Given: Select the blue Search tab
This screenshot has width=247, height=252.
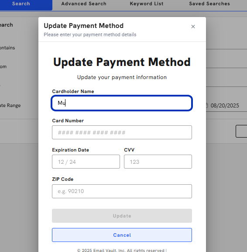Looking at the screenshot, I should coord(21,4).
